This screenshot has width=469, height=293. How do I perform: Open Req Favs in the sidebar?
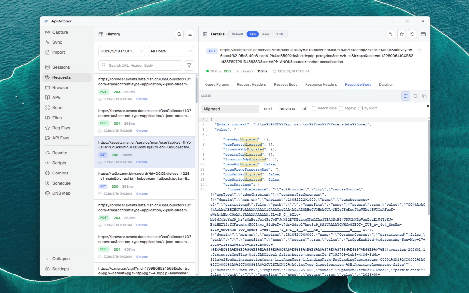click(x=67, y=128)
